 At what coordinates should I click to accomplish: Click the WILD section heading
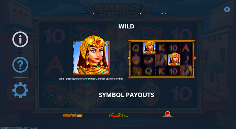point(126,26)
